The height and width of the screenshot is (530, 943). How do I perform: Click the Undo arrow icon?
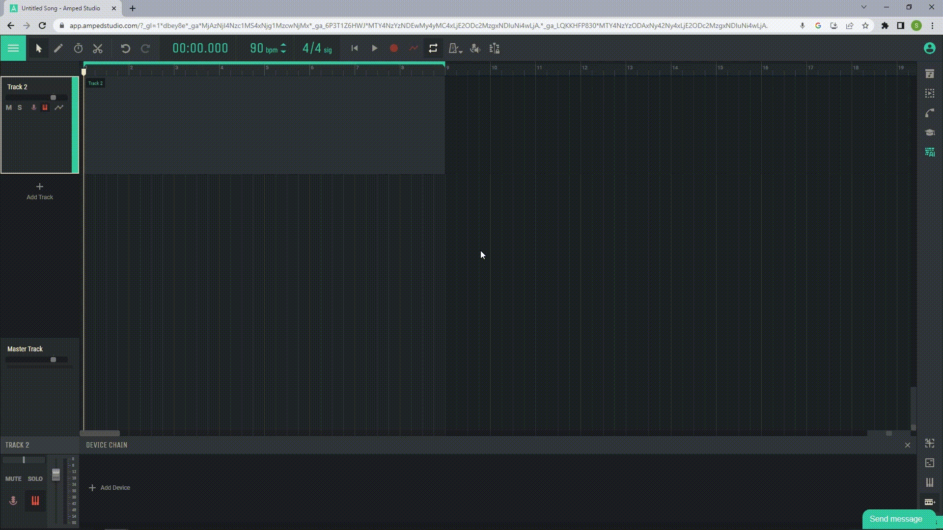pyautogui.click(x=126, y=48)
